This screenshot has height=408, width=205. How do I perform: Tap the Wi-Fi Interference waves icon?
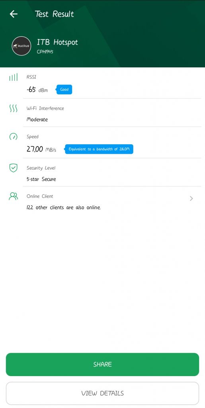click(x=13, y=108)
